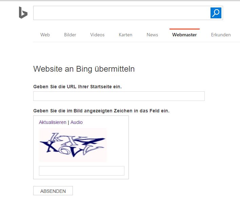The width and height of the screenshot is (240, 200).
Task: Click the Startseite URL input field
Action: (119, 96)
